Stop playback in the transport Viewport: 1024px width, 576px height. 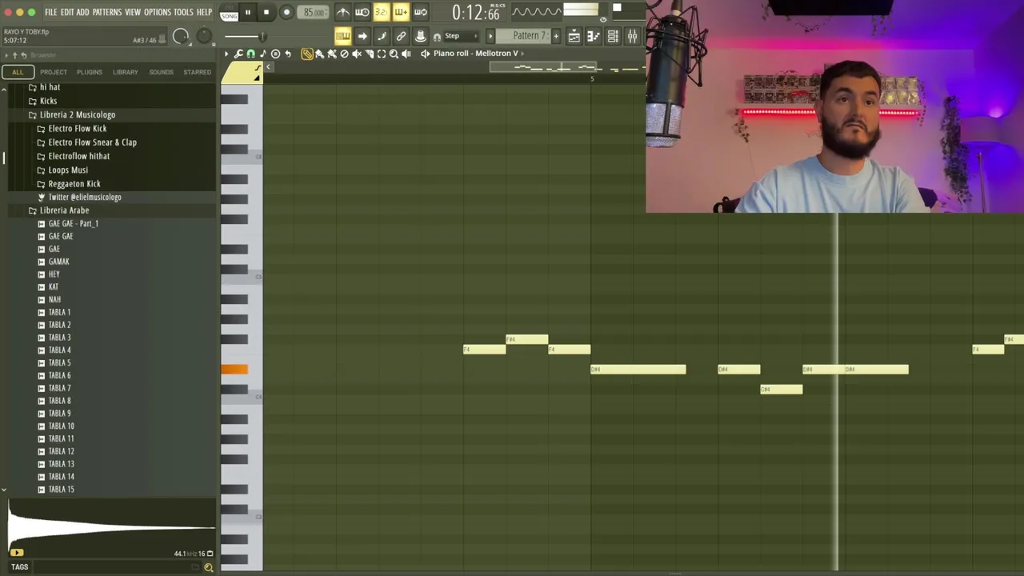coord(266,12)
